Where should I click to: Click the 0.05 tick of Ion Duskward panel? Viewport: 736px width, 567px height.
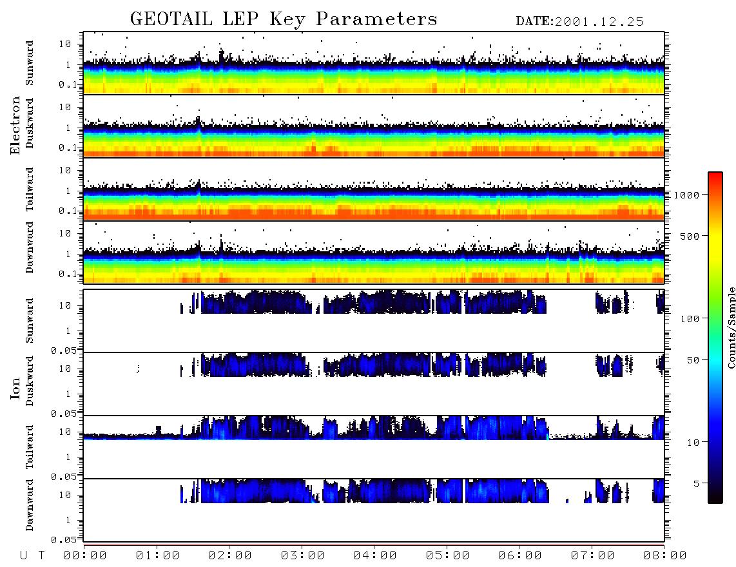(63, 414)
